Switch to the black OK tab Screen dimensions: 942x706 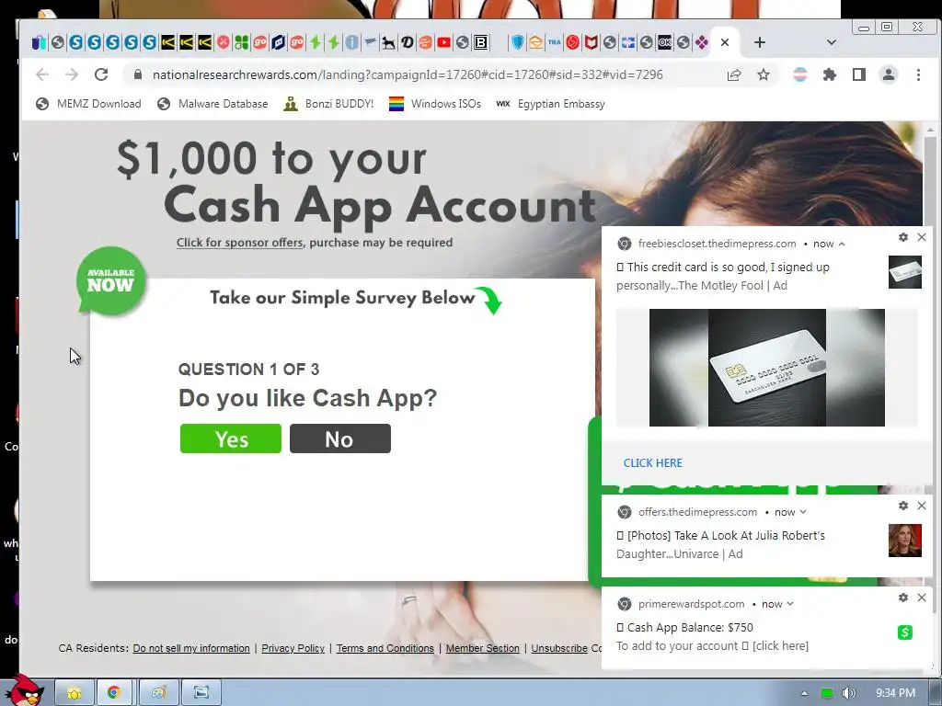coord(664,42)
